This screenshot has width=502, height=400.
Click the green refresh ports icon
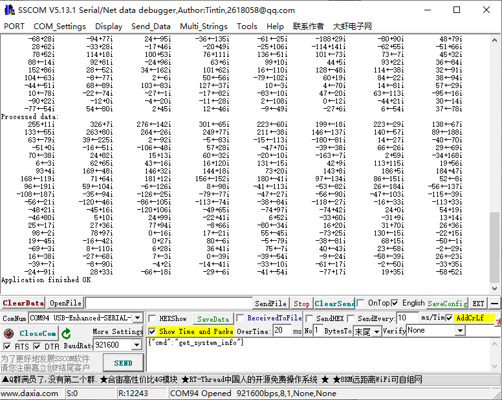pyautogui.click(x=67, y=333)
